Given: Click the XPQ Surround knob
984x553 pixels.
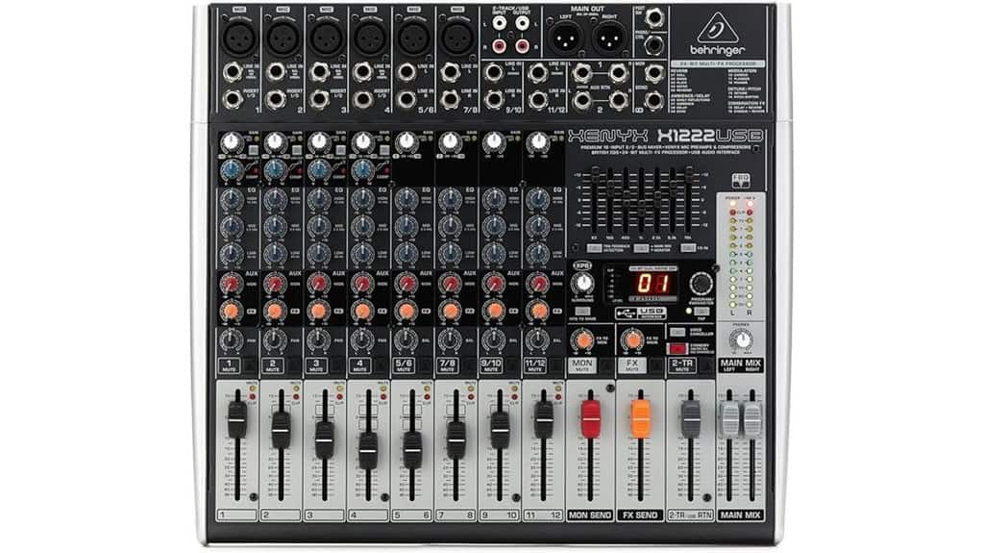Looking at the screenshot, I should pyautogui.click(x=582, y=283).
